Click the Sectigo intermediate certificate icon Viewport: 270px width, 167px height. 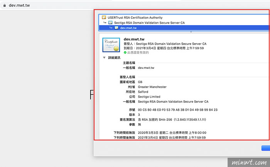(110, 22)
